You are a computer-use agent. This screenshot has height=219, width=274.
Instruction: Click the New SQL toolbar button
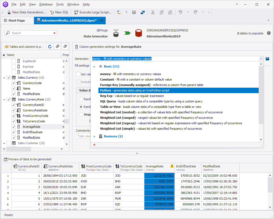(x=59, y=12)
